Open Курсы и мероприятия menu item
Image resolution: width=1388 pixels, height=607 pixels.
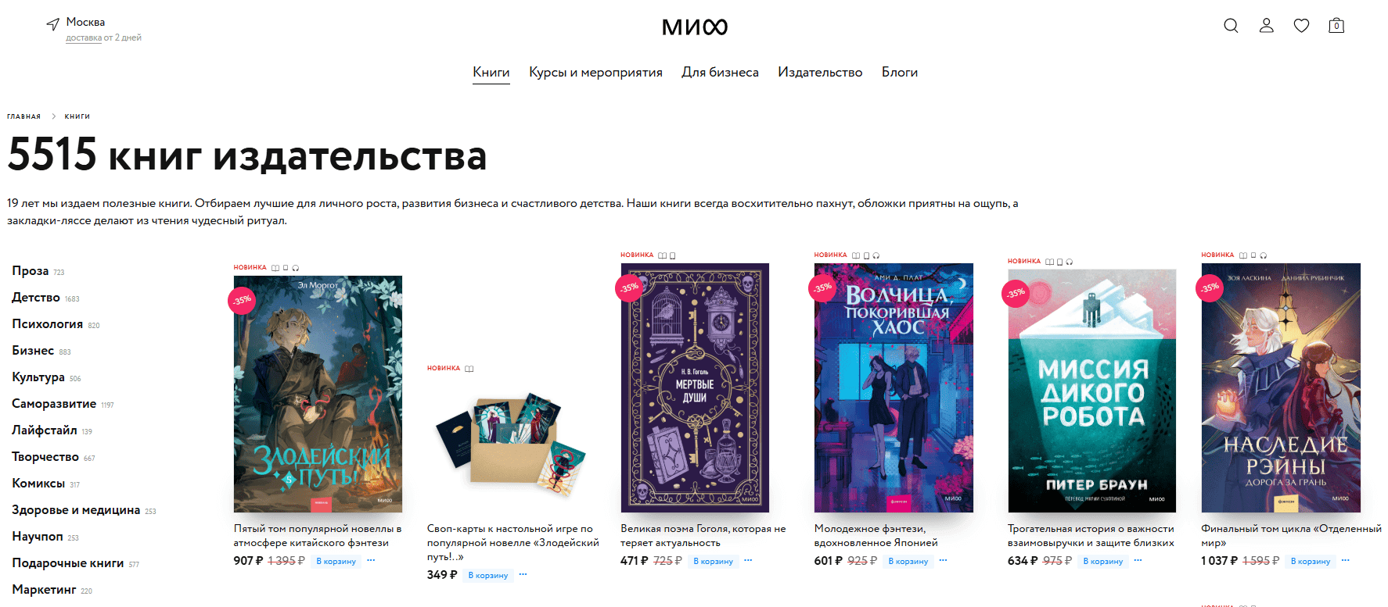tap(595, 72)
